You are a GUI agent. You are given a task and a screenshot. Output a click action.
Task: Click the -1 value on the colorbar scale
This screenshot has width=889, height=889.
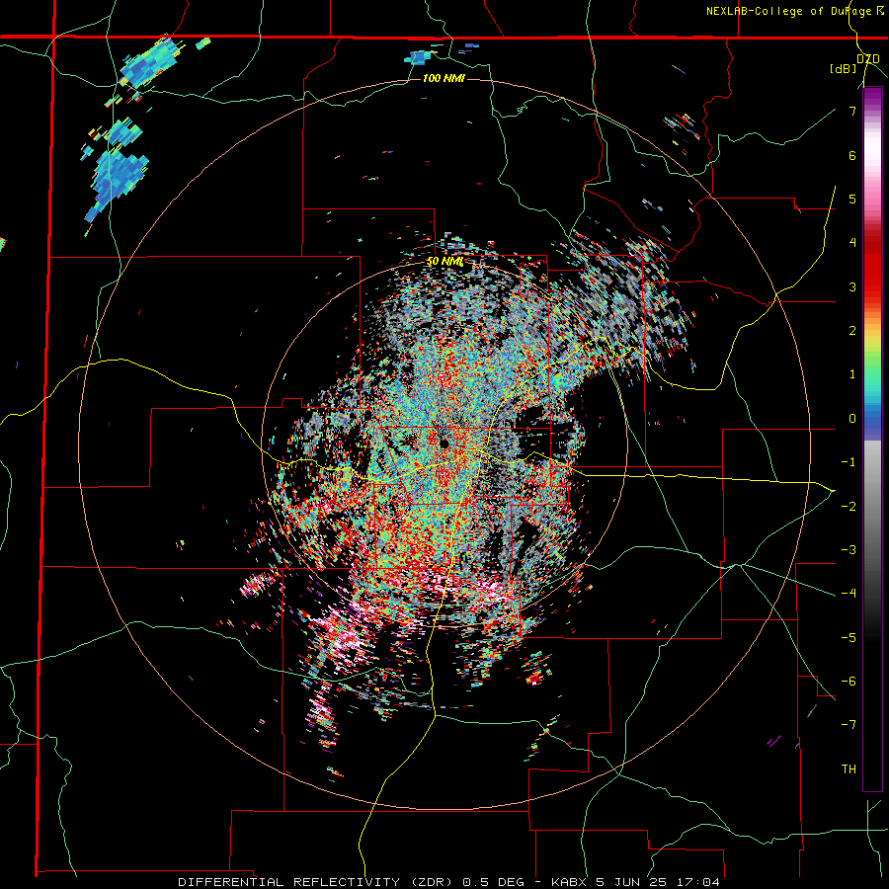[x=849, y=462]
